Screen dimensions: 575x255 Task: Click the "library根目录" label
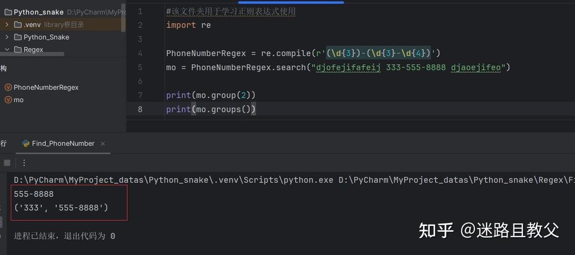click(x=64, y=25)
